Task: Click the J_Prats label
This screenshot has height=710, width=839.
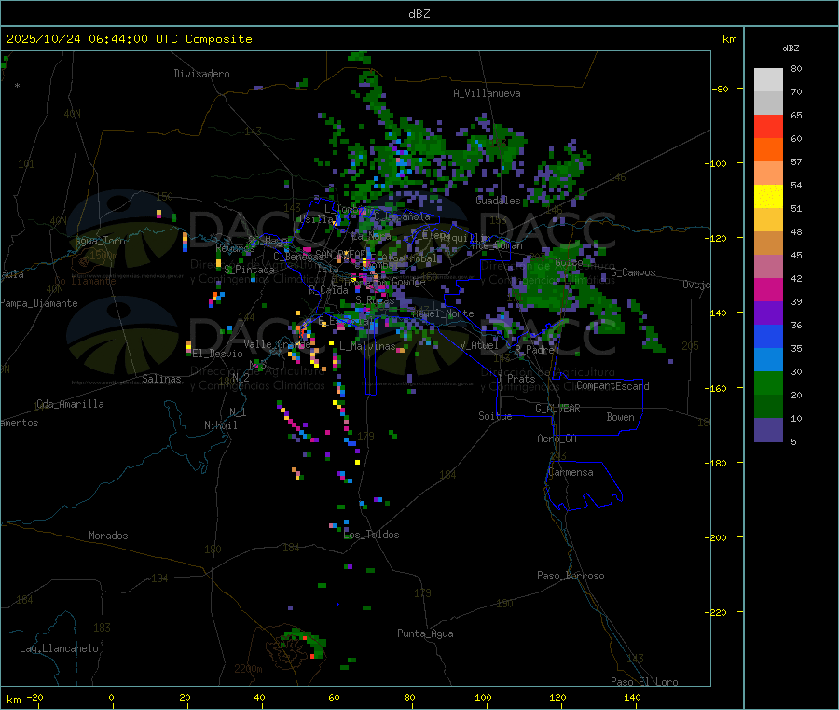Action: coord(516,379)
